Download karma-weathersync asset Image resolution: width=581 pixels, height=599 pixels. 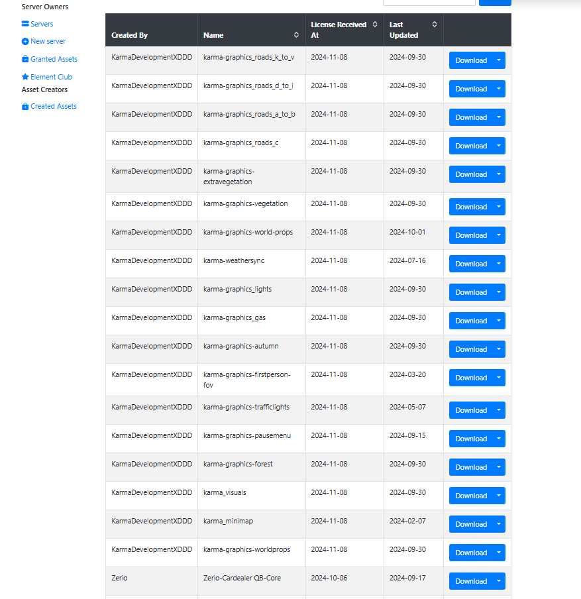470,264
